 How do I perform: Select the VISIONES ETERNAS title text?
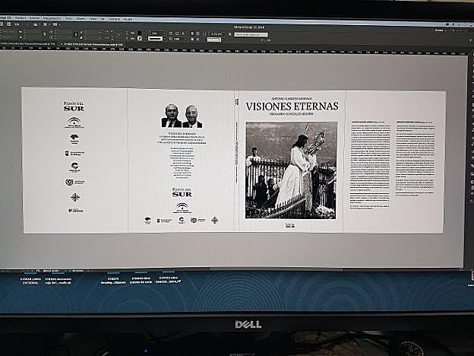[292, 106]
